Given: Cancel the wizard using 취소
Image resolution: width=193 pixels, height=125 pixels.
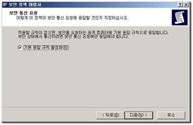Looking at the screenshot, I should 171,115.
